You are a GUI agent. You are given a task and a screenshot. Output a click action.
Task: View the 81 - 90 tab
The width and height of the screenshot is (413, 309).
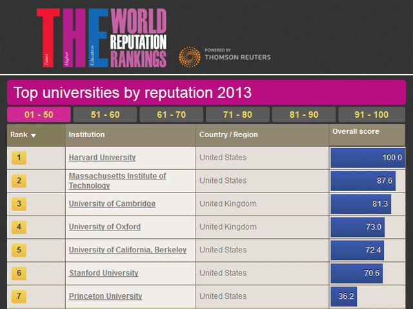303,115
